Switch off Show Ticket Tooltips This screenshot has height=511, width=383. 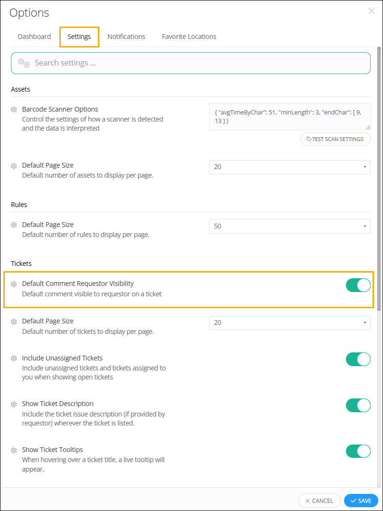(x=358, y=451)
